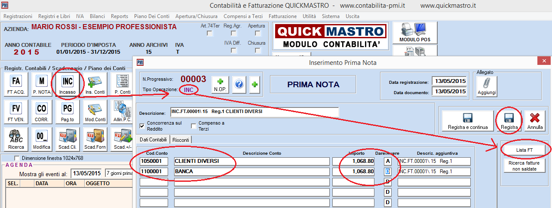This screenshot has height=208, width=552.
Task: Click the Annulla red X button
Action: coord(535,121)
